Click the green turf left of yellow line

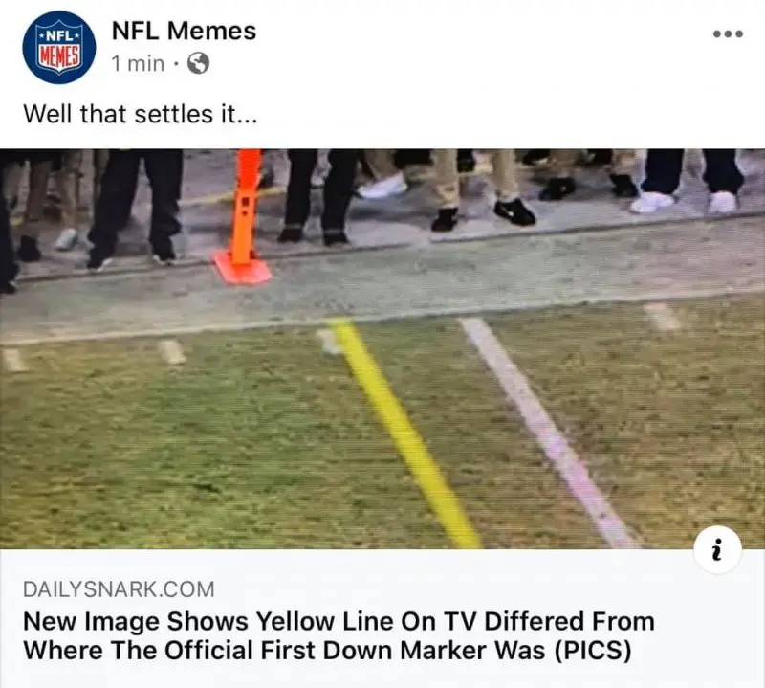point(186,439)
